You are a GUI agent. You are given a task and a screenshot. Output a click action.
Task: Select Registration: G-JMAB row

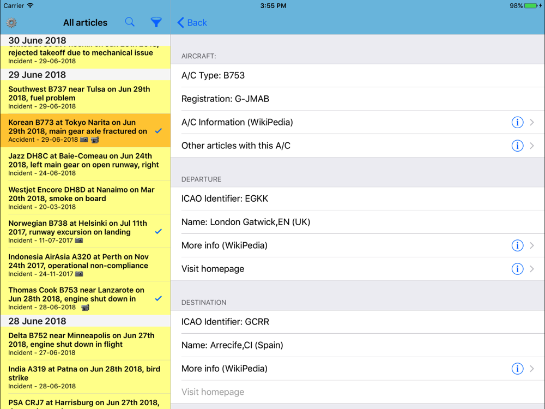click(x=358, y=99)
